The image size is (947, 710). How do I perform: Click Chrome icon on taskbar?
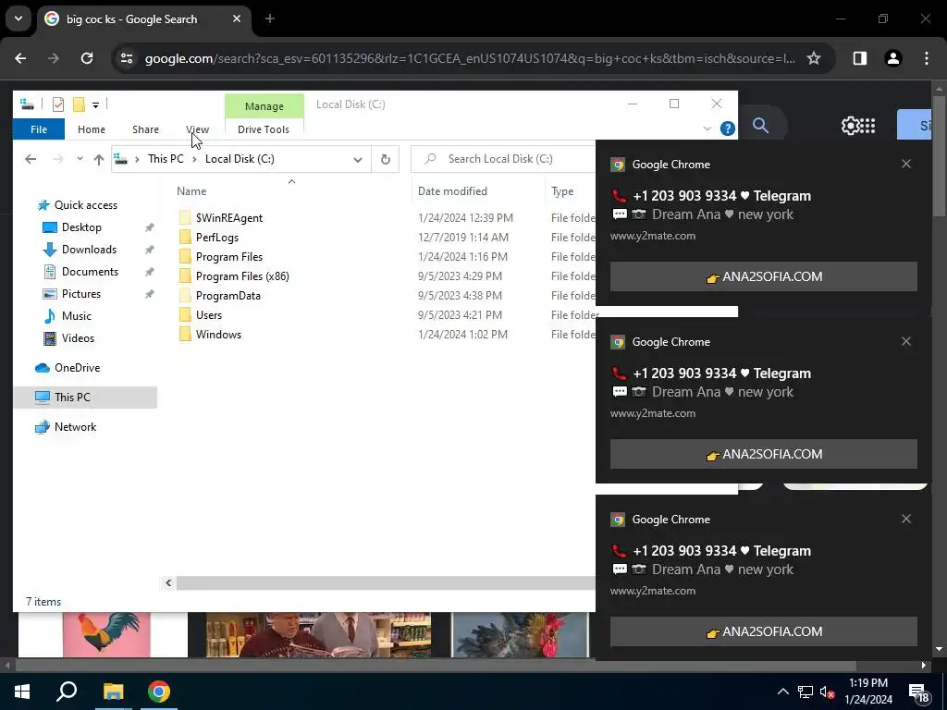(x=159, y=692)
